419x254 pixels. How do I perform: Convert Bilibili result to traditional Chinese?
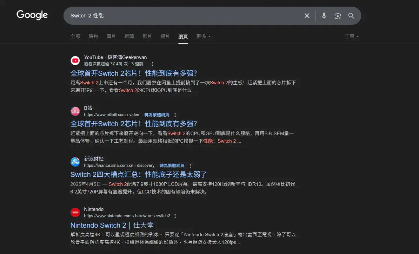point(156,115)
